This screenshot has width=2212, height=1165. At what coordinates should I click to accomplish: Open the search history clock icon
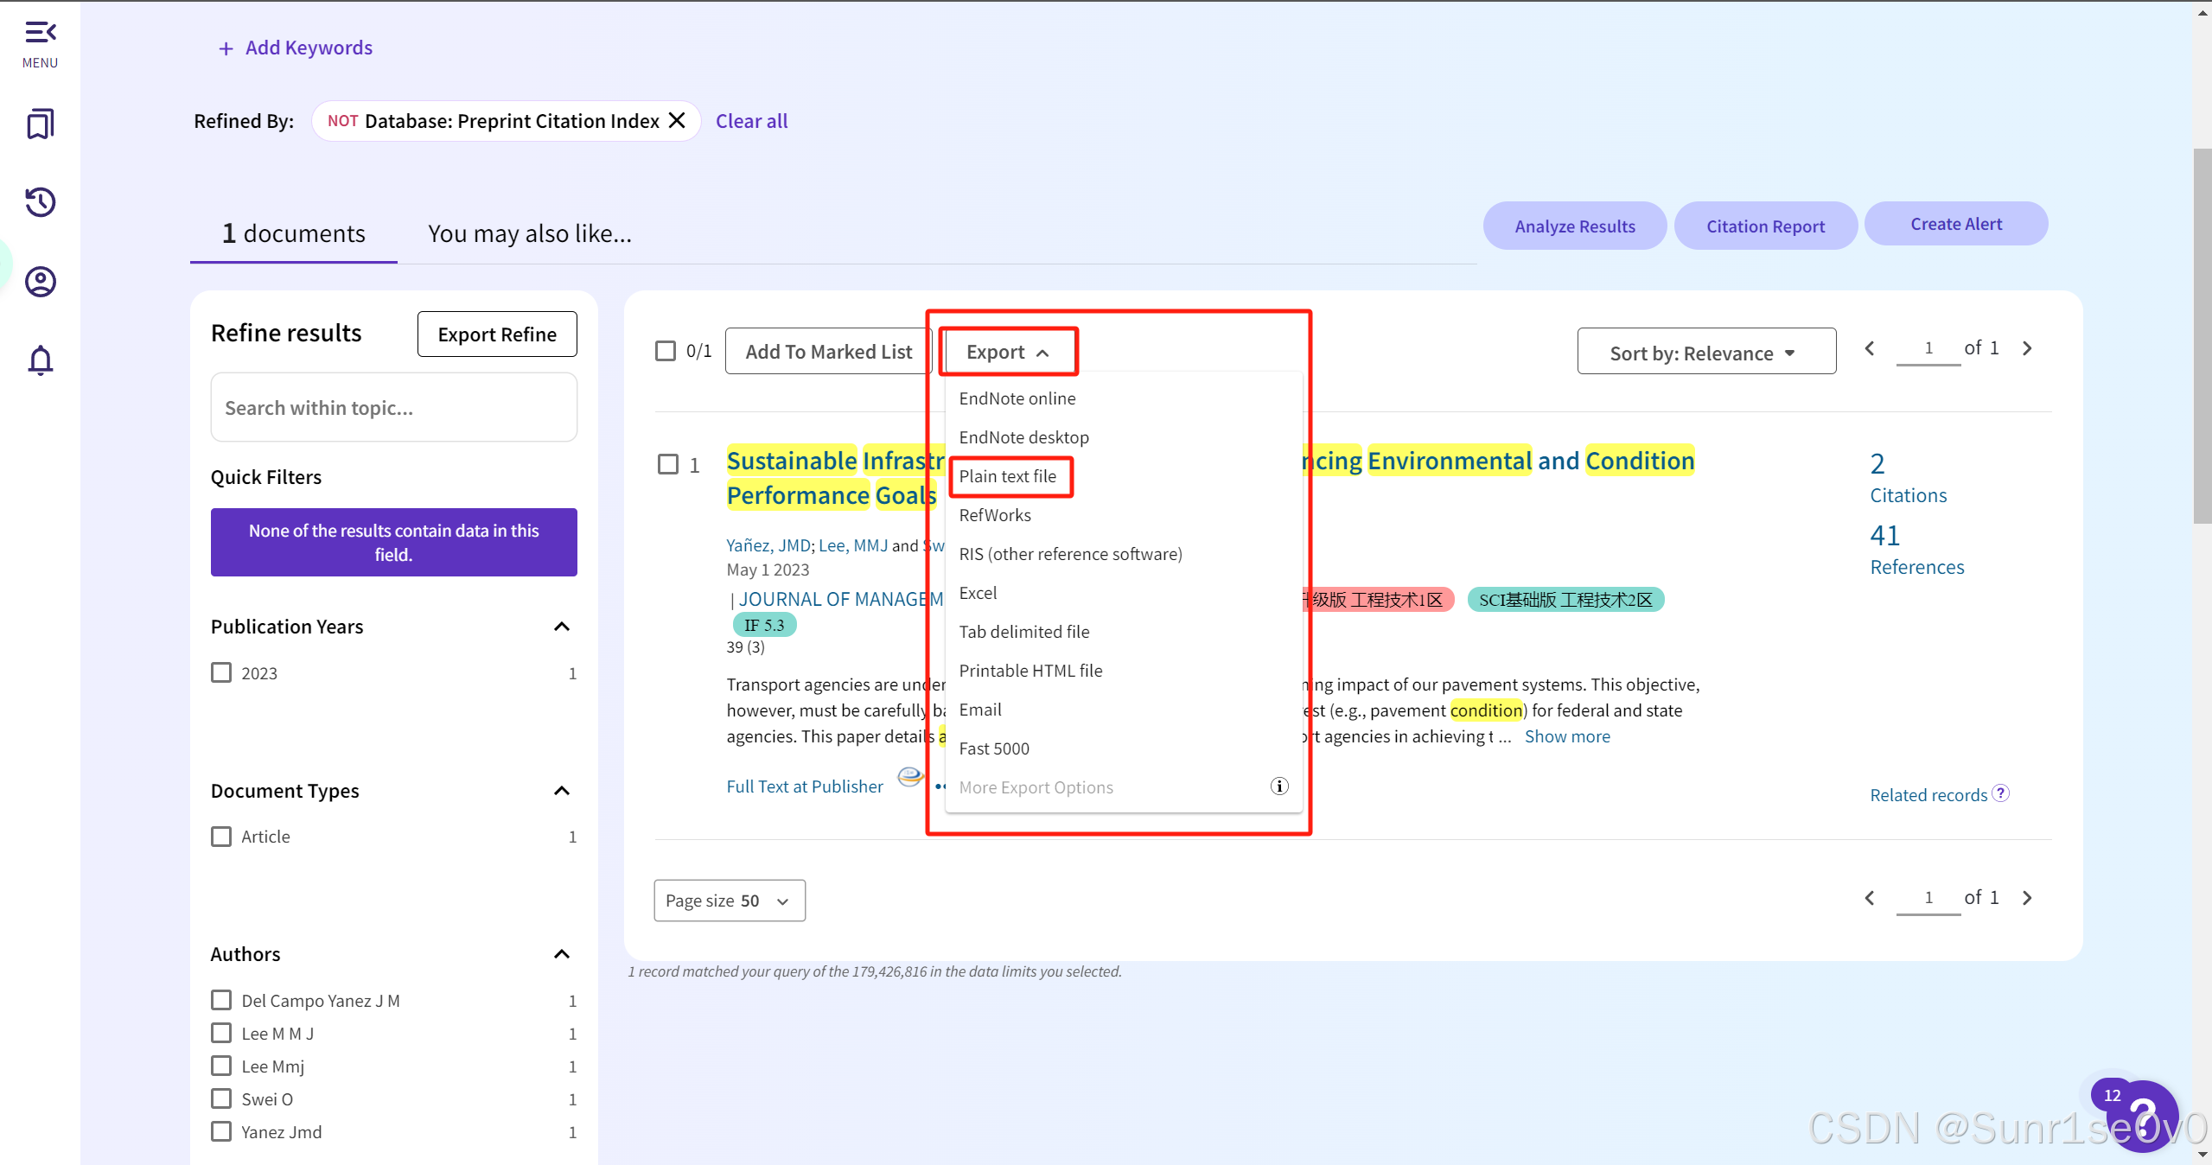pos(40,202)
